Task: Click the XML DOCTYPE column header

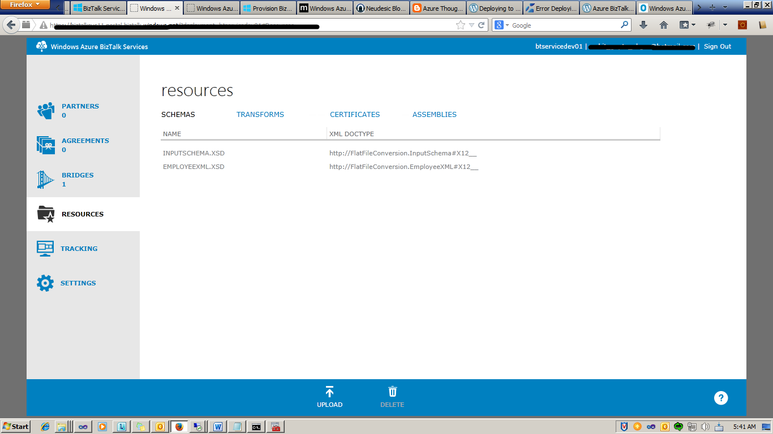Action: pos(351,134)
